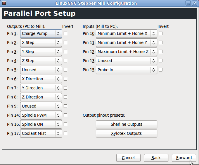Open the Pin 1 Charge Pump dropdown

pyautogui.click(x=41, y=33)
